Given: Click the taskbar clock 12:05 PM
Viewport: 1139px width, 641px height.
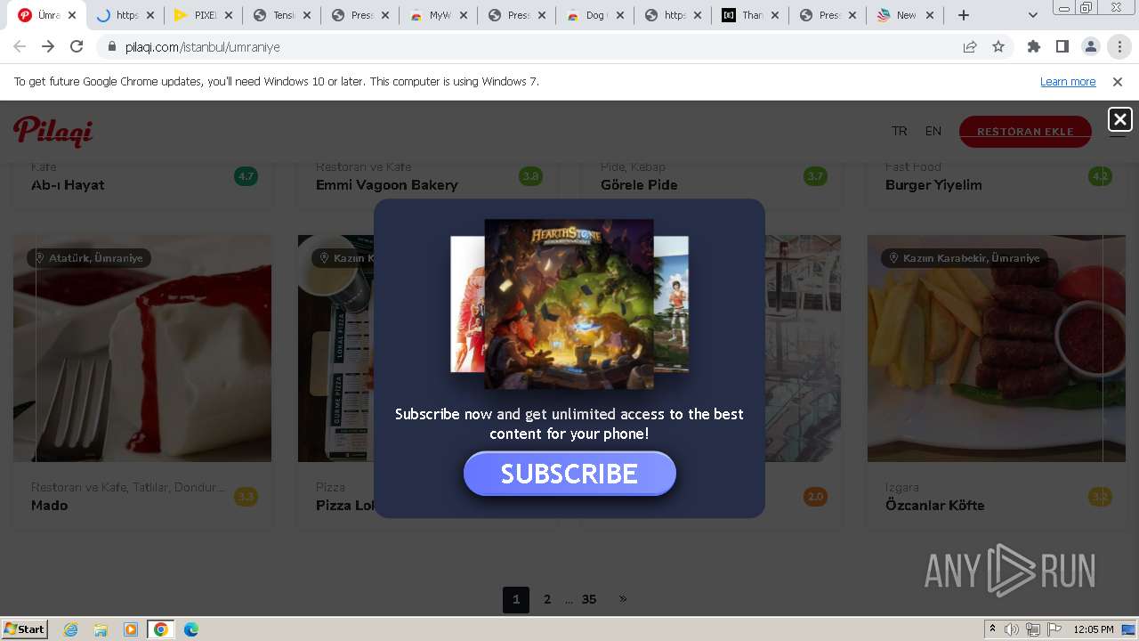Looking at the screenshot, I should 1094,629.
